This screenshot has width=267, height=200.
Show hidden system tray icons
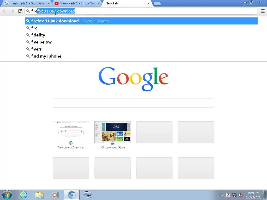pyautogui.click(x=222, y=195)
